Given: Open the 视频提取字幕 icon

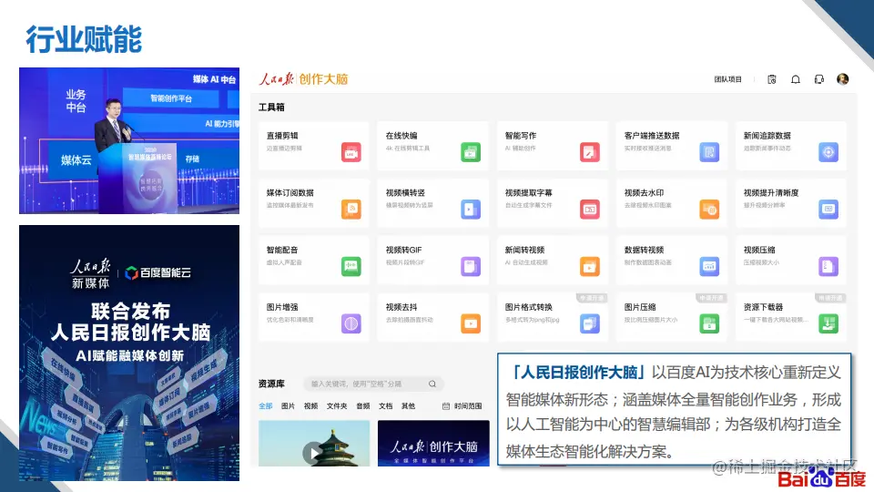Looking at the screenshot, I should click(590, 210).
